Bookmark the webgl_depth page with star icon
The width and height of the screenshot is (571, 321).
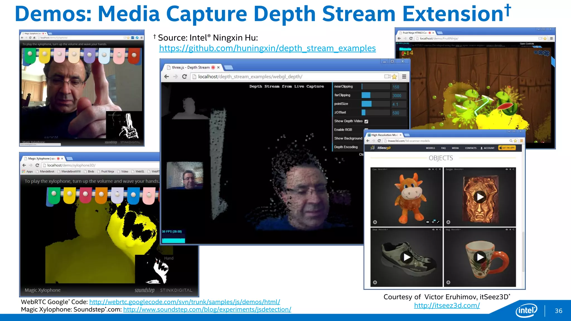pyautogui.click(x=394, y=76)
